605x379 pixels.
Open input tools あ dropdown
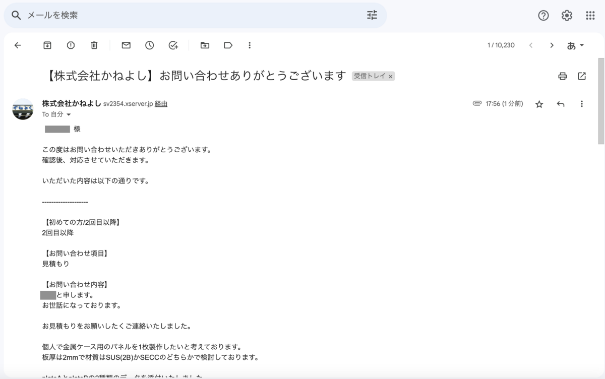click(575, 45)
